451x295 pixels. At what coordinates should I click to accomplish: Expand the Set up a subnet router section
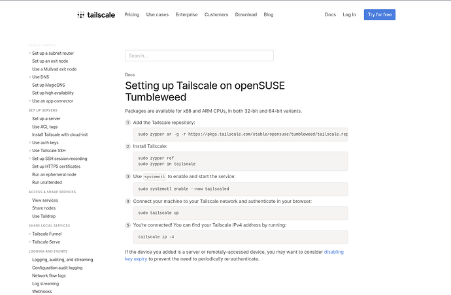[x=29, y=53]
